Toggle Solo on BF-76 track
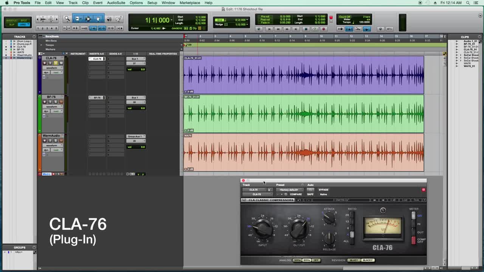The height and width of the screenshot is (272, 484). 56,102
